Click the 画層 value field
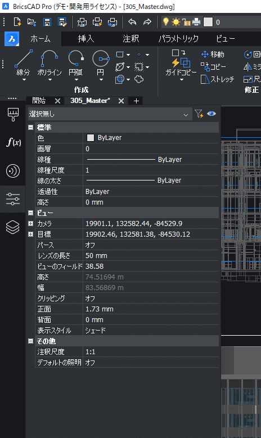The image size is (261, 438). point(151,149)
